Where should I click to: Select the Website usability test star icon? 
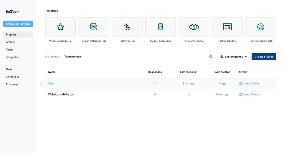(60, 27)
